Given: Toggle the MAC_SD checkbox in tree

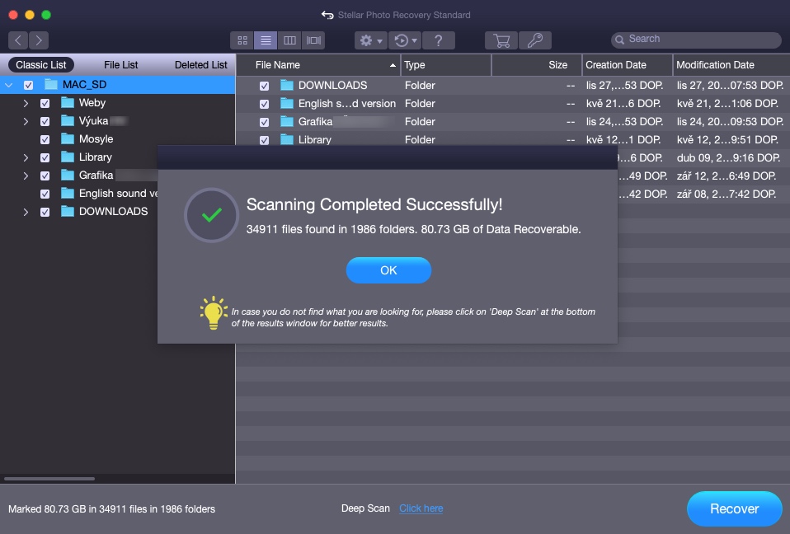Looking at the screenshot, I should point(28,85).
